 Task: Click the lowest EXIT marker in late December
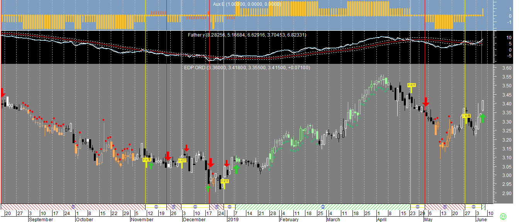pyautogui.click(x=225, y=181)
